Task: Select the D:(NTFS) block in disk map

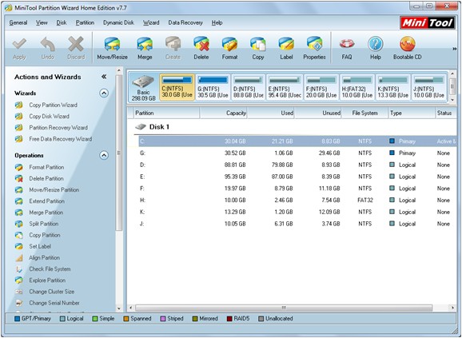Action: [249, 87]
